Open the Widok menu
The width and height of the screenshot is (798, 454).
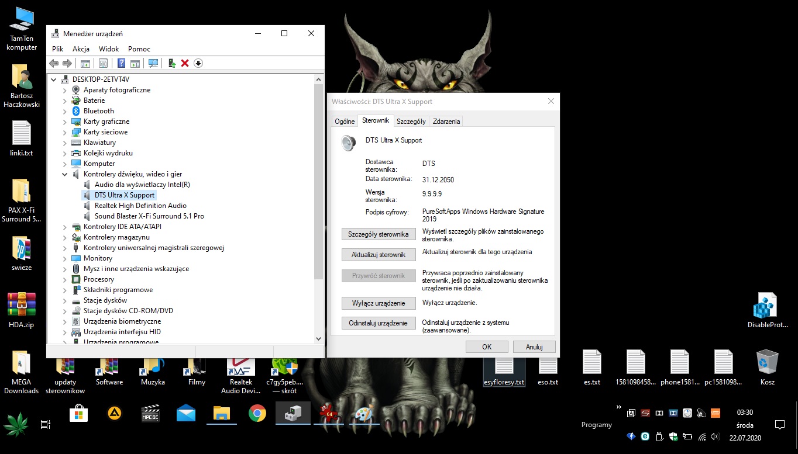coord(109,49)
